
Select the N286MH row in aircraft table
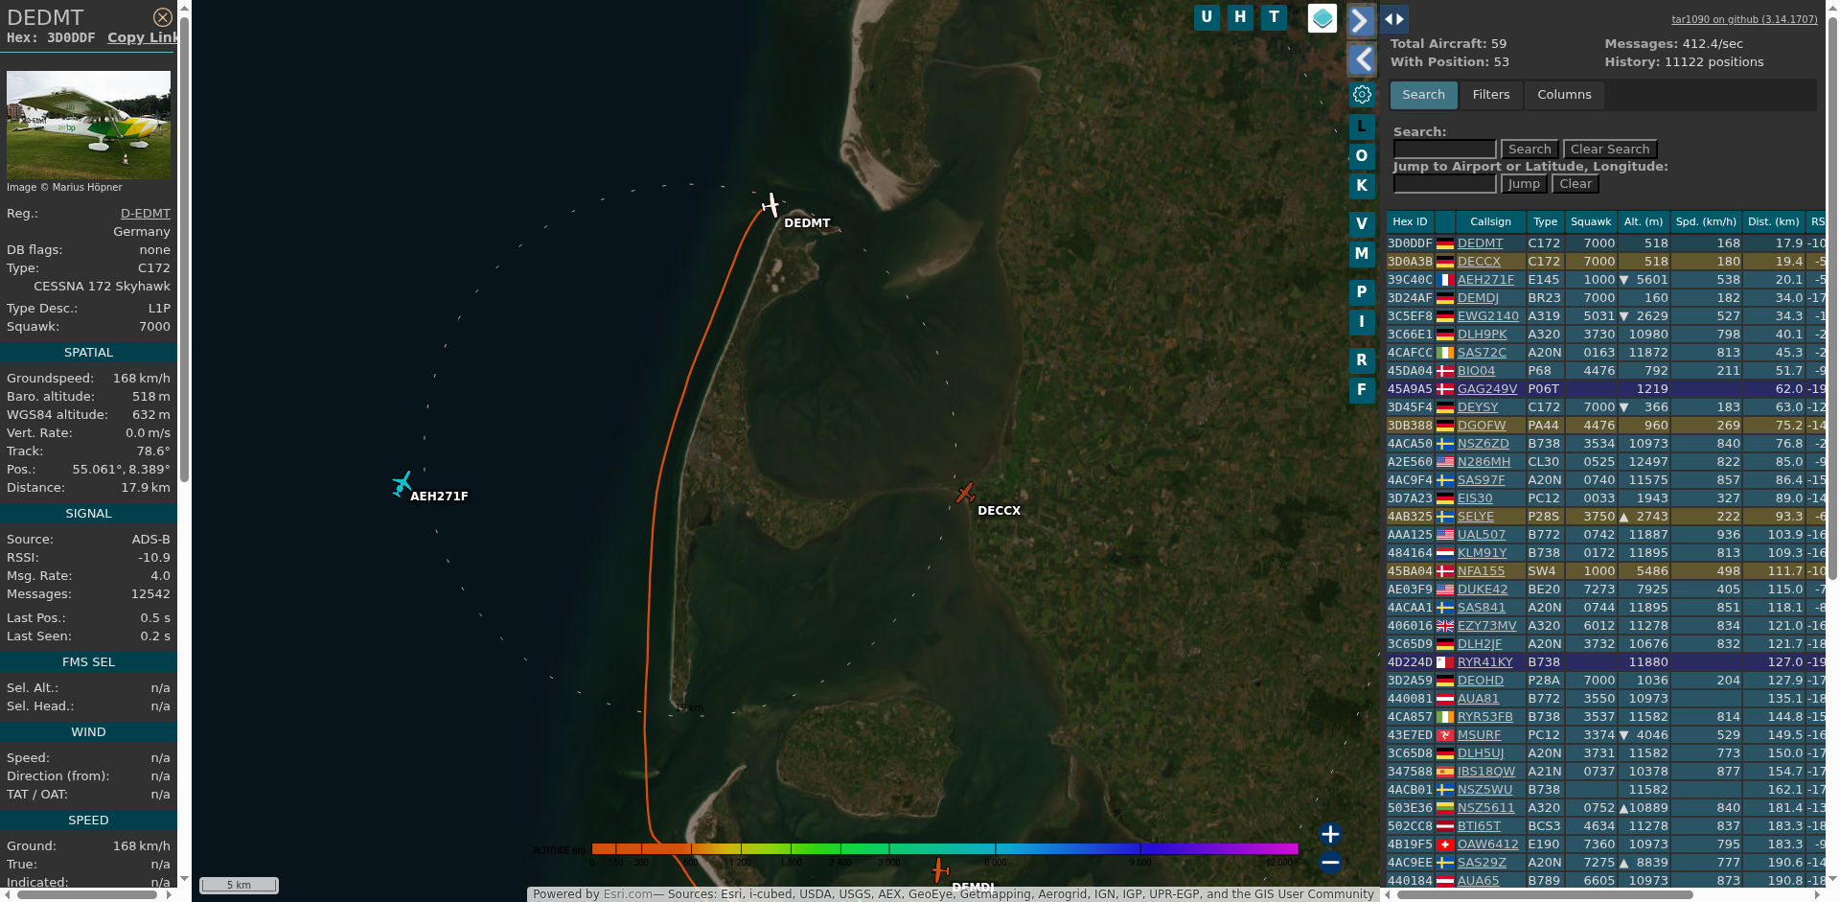1607,462
